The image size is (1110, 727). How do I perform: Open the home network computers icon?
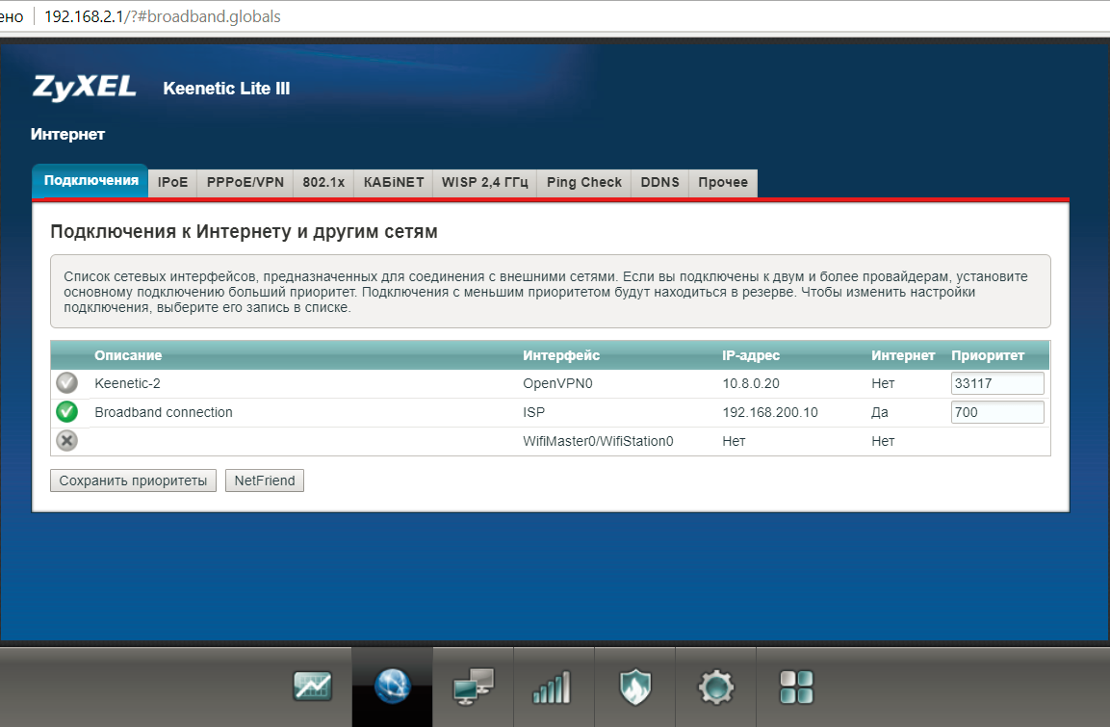[x=473, y=687]
